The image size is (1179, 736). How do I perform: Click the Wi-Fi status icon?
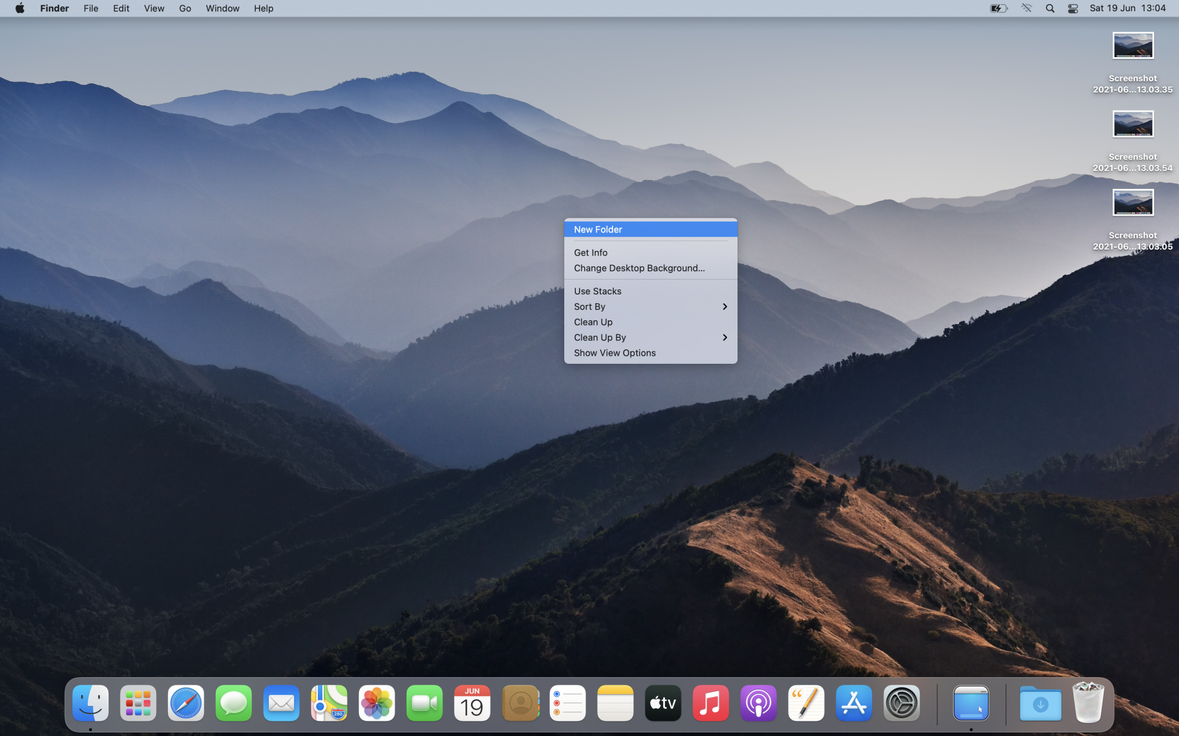pyautogui.click(x=1027, y=8)
